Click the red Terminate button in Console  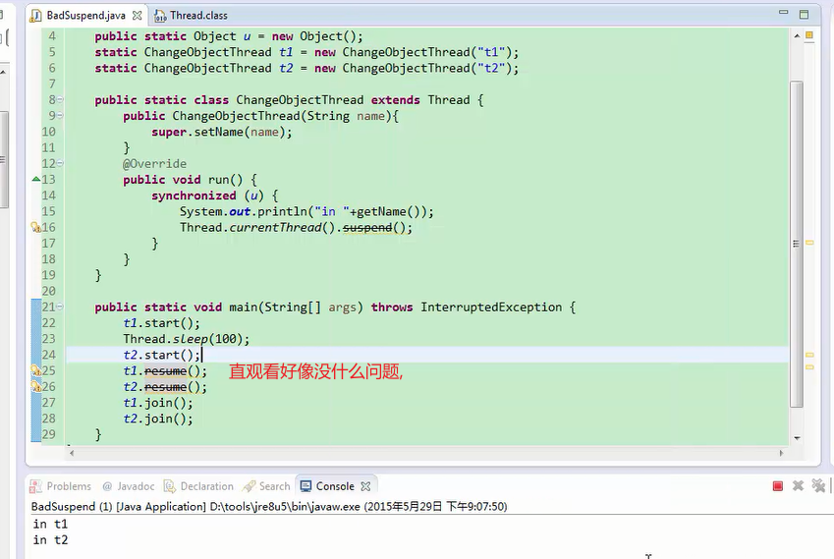[778, 486]
